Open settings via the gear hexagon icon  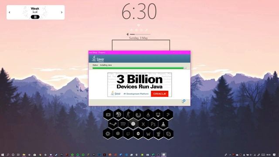pos(108,134)
